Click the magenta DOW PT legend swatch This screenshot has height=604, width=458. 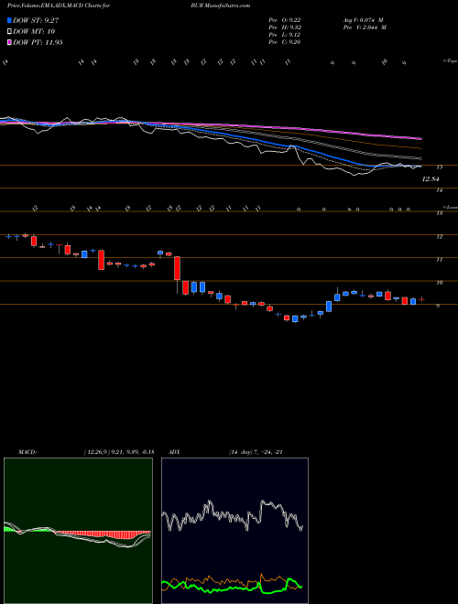tap(10, 42)
